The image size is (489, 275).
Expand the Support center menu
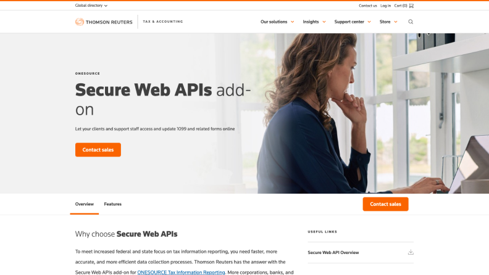coord(353,22)
